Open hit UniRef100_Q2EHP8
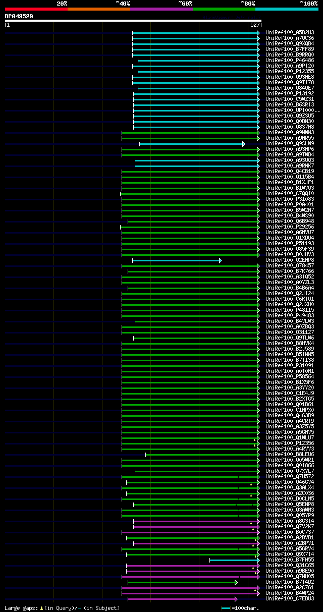 click(x=290, y=260)
